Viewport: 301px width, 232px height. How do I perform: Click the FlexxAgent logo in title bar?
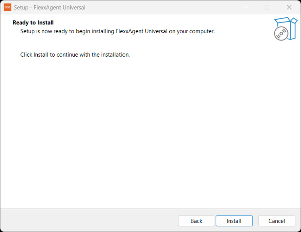click(x=7, y=7)
